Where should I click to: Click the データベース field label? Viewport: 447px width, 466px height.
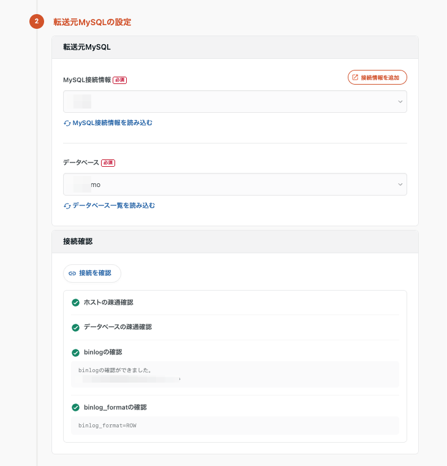coord(81,162)
